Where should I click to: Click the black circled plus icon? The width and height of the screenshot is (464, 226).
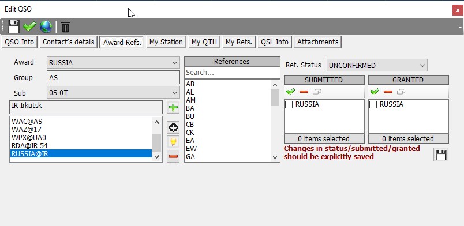click(x=173, y=127)
